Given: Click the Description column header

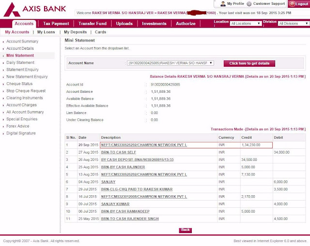Looking at the screenshot, I should tap(111, 138).
